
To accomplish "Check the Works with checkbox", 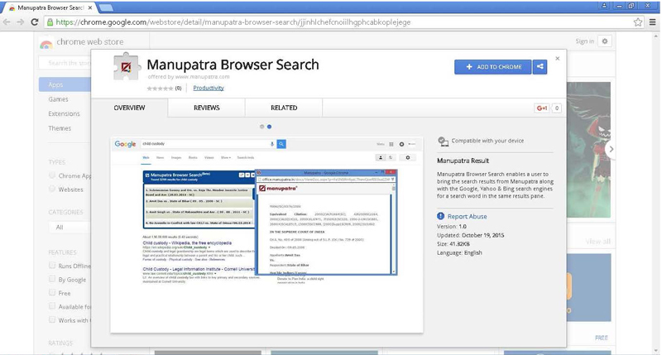I will click(52, 319).
